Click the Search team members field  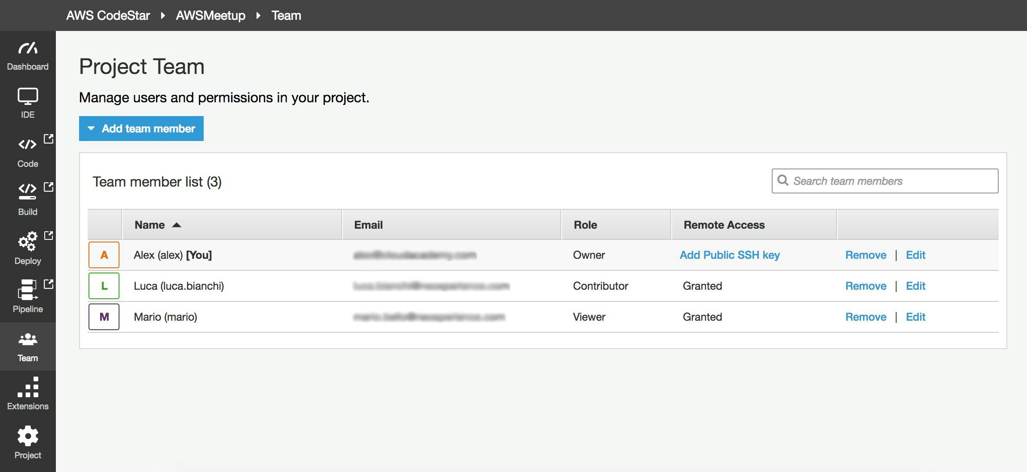[885, 181]
